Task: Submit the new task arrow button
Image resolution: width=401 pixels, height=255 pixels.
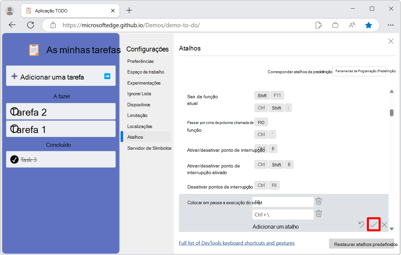Action: coord(107,76)
